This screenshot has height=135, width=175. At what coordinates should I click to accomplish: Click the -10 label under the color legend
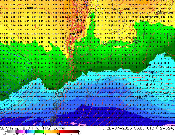coord(25,134)
